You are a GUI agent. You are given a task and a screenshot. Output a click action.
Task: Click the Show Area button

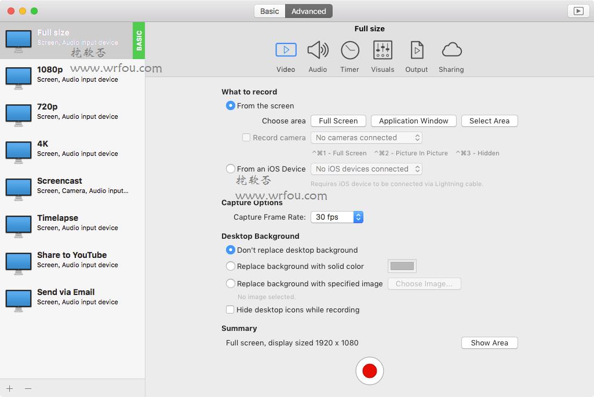coord(489,343)
